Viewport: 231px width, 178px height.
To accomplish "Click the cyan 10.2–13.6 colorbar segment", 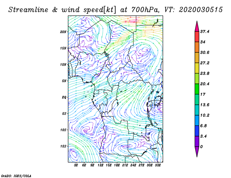I will point(197,110).
